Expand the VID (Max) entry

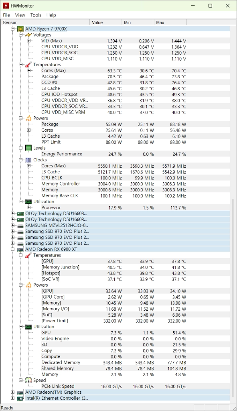[x=29, y=41]
